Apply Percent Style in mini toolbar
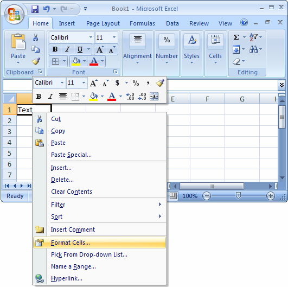Screen dimensions: 288x287 (136, 83)
